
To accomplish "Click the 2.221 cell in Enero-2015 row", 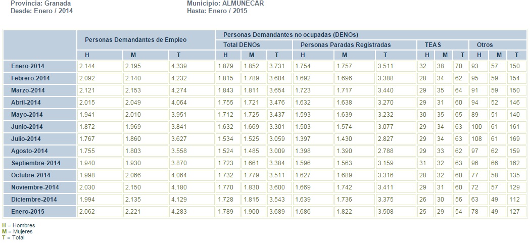I will point(132,212).
